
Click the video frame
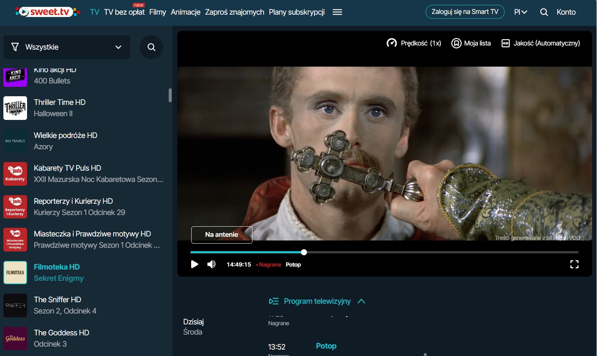(384, 153)
